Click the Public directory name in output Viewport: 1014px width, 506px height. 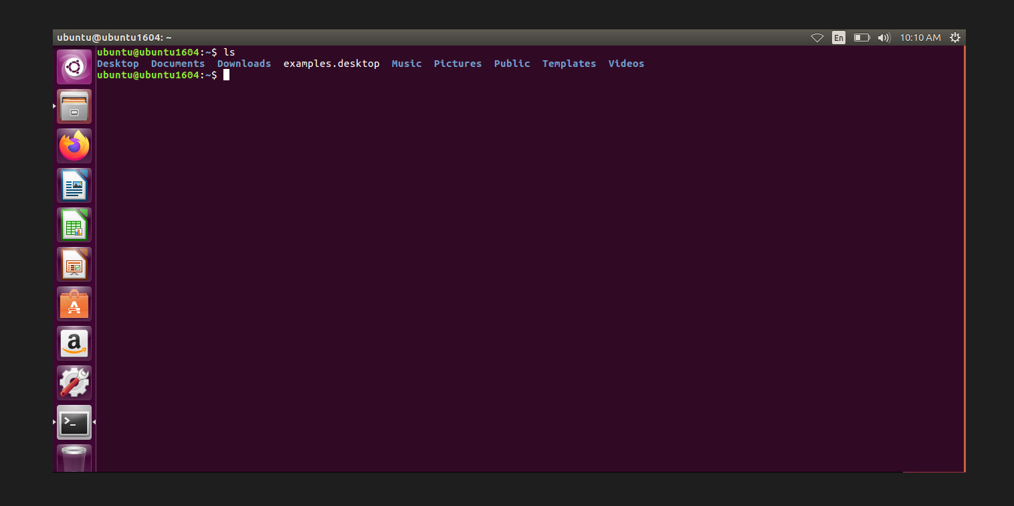(512, 64)
